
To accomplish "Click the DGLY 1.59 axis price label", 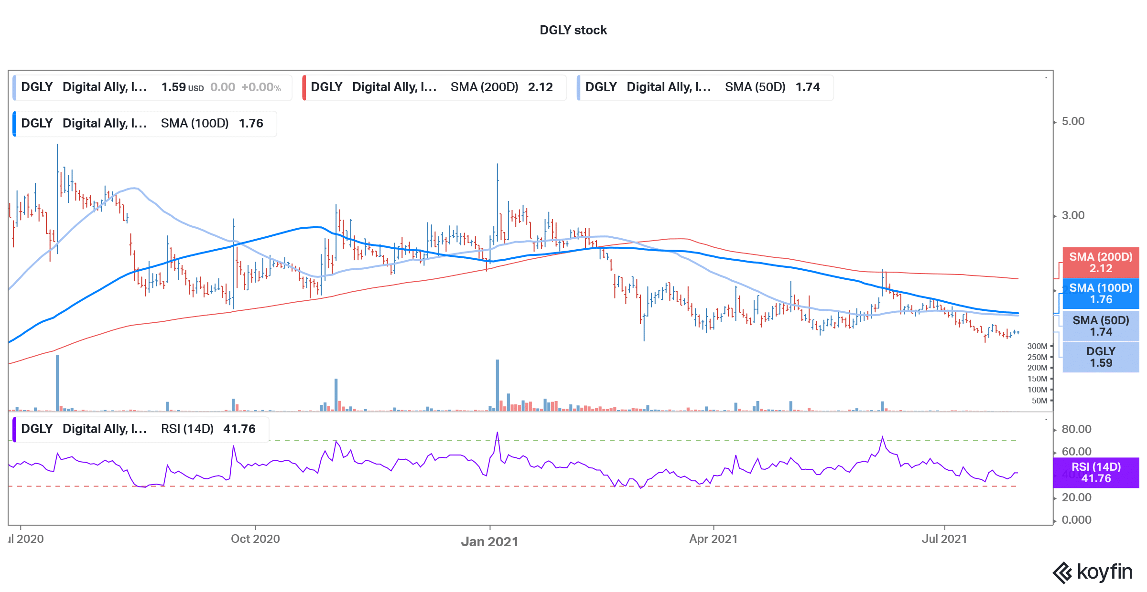I will [1101, 357].
